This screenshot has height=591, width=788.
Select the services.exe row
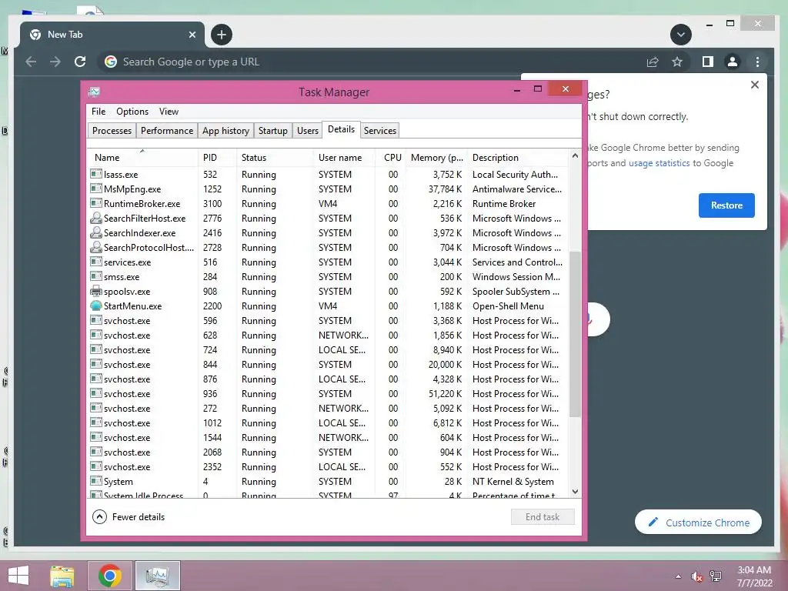(328, 262)
